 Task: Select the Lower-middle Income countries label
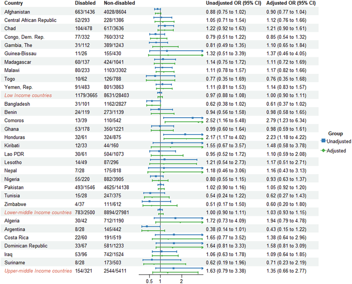coord(38,212)
